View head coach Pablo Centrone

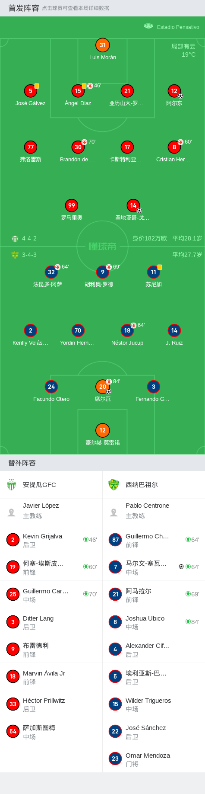click(x=154, y=512)
